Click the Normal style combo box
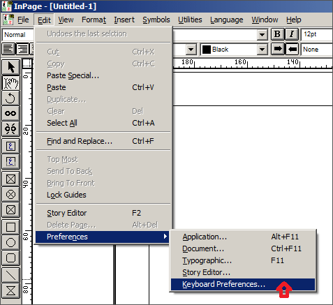This screenshot has width=333, height=305. [x=18, y=35]
